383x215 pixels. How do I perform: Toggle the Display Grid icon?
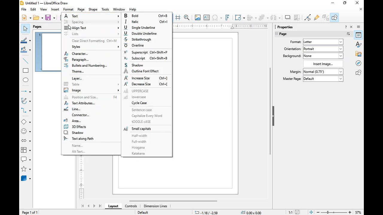178,18
